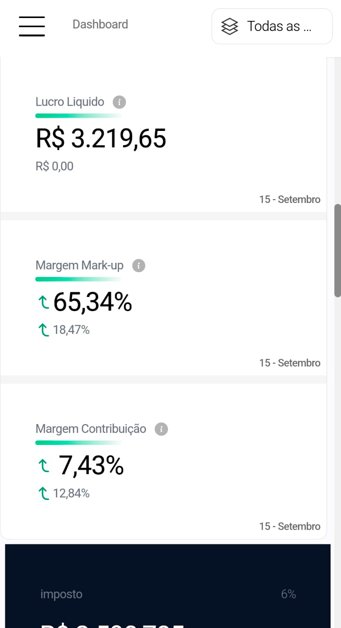Click the Margem Contribuição info icon
This screenshot has width=341, height=628.
(x=162, y=429)
